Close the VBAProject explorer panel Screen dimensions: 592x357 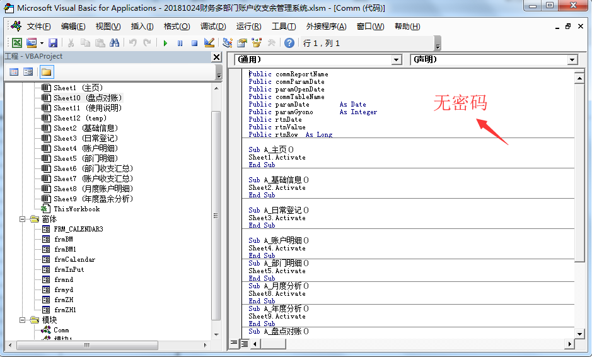click(216, 57)
